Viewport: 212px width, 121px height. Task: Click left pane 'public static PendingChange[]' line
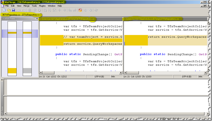coord(89,54)
